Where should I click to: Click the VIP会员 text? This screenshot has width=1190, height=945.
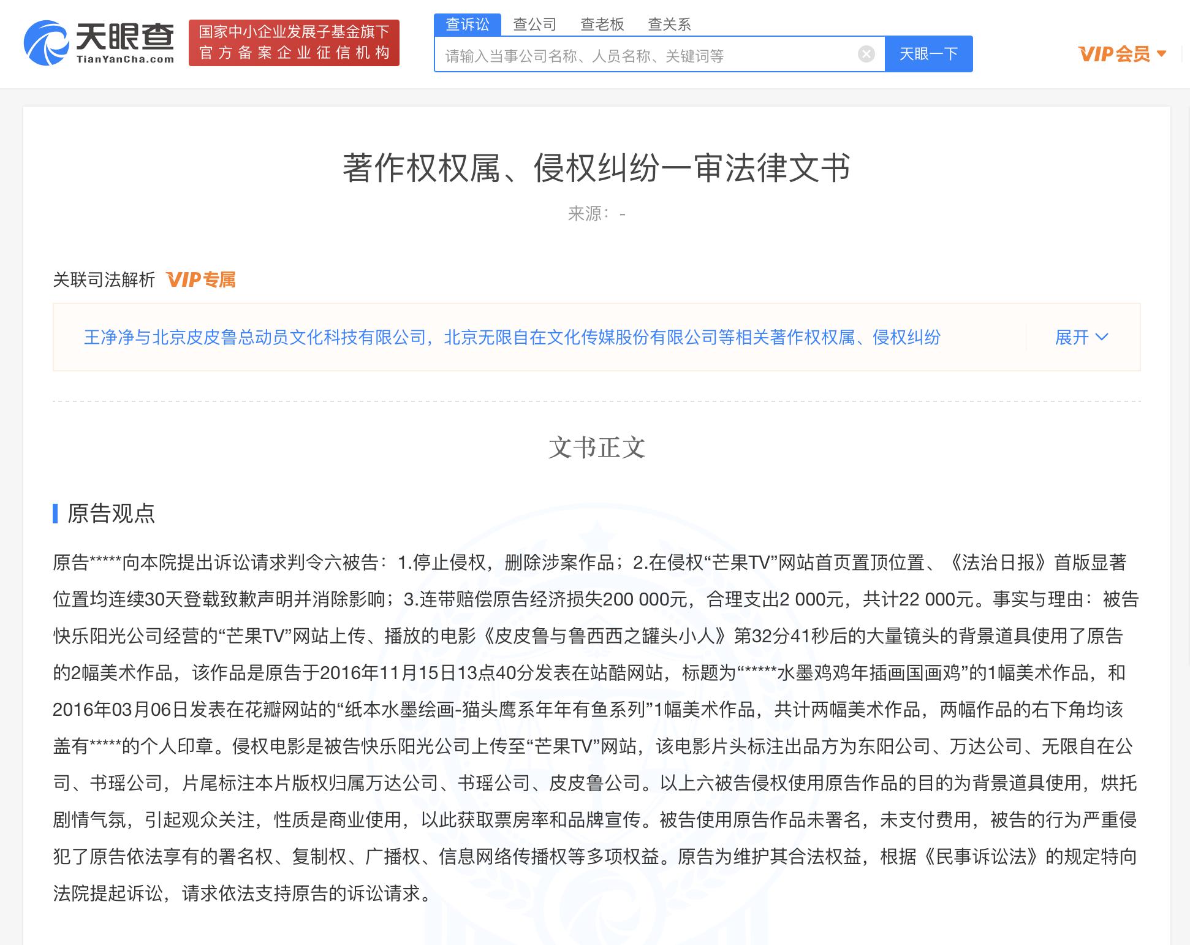pyautogui.click(x=1114, y=54)
